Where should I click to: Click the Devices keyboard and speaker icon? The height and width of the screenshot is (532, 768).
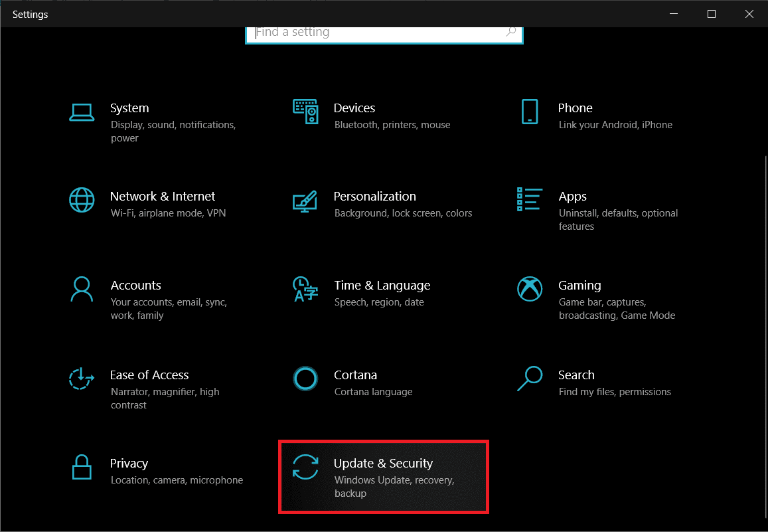coord(305,111)
